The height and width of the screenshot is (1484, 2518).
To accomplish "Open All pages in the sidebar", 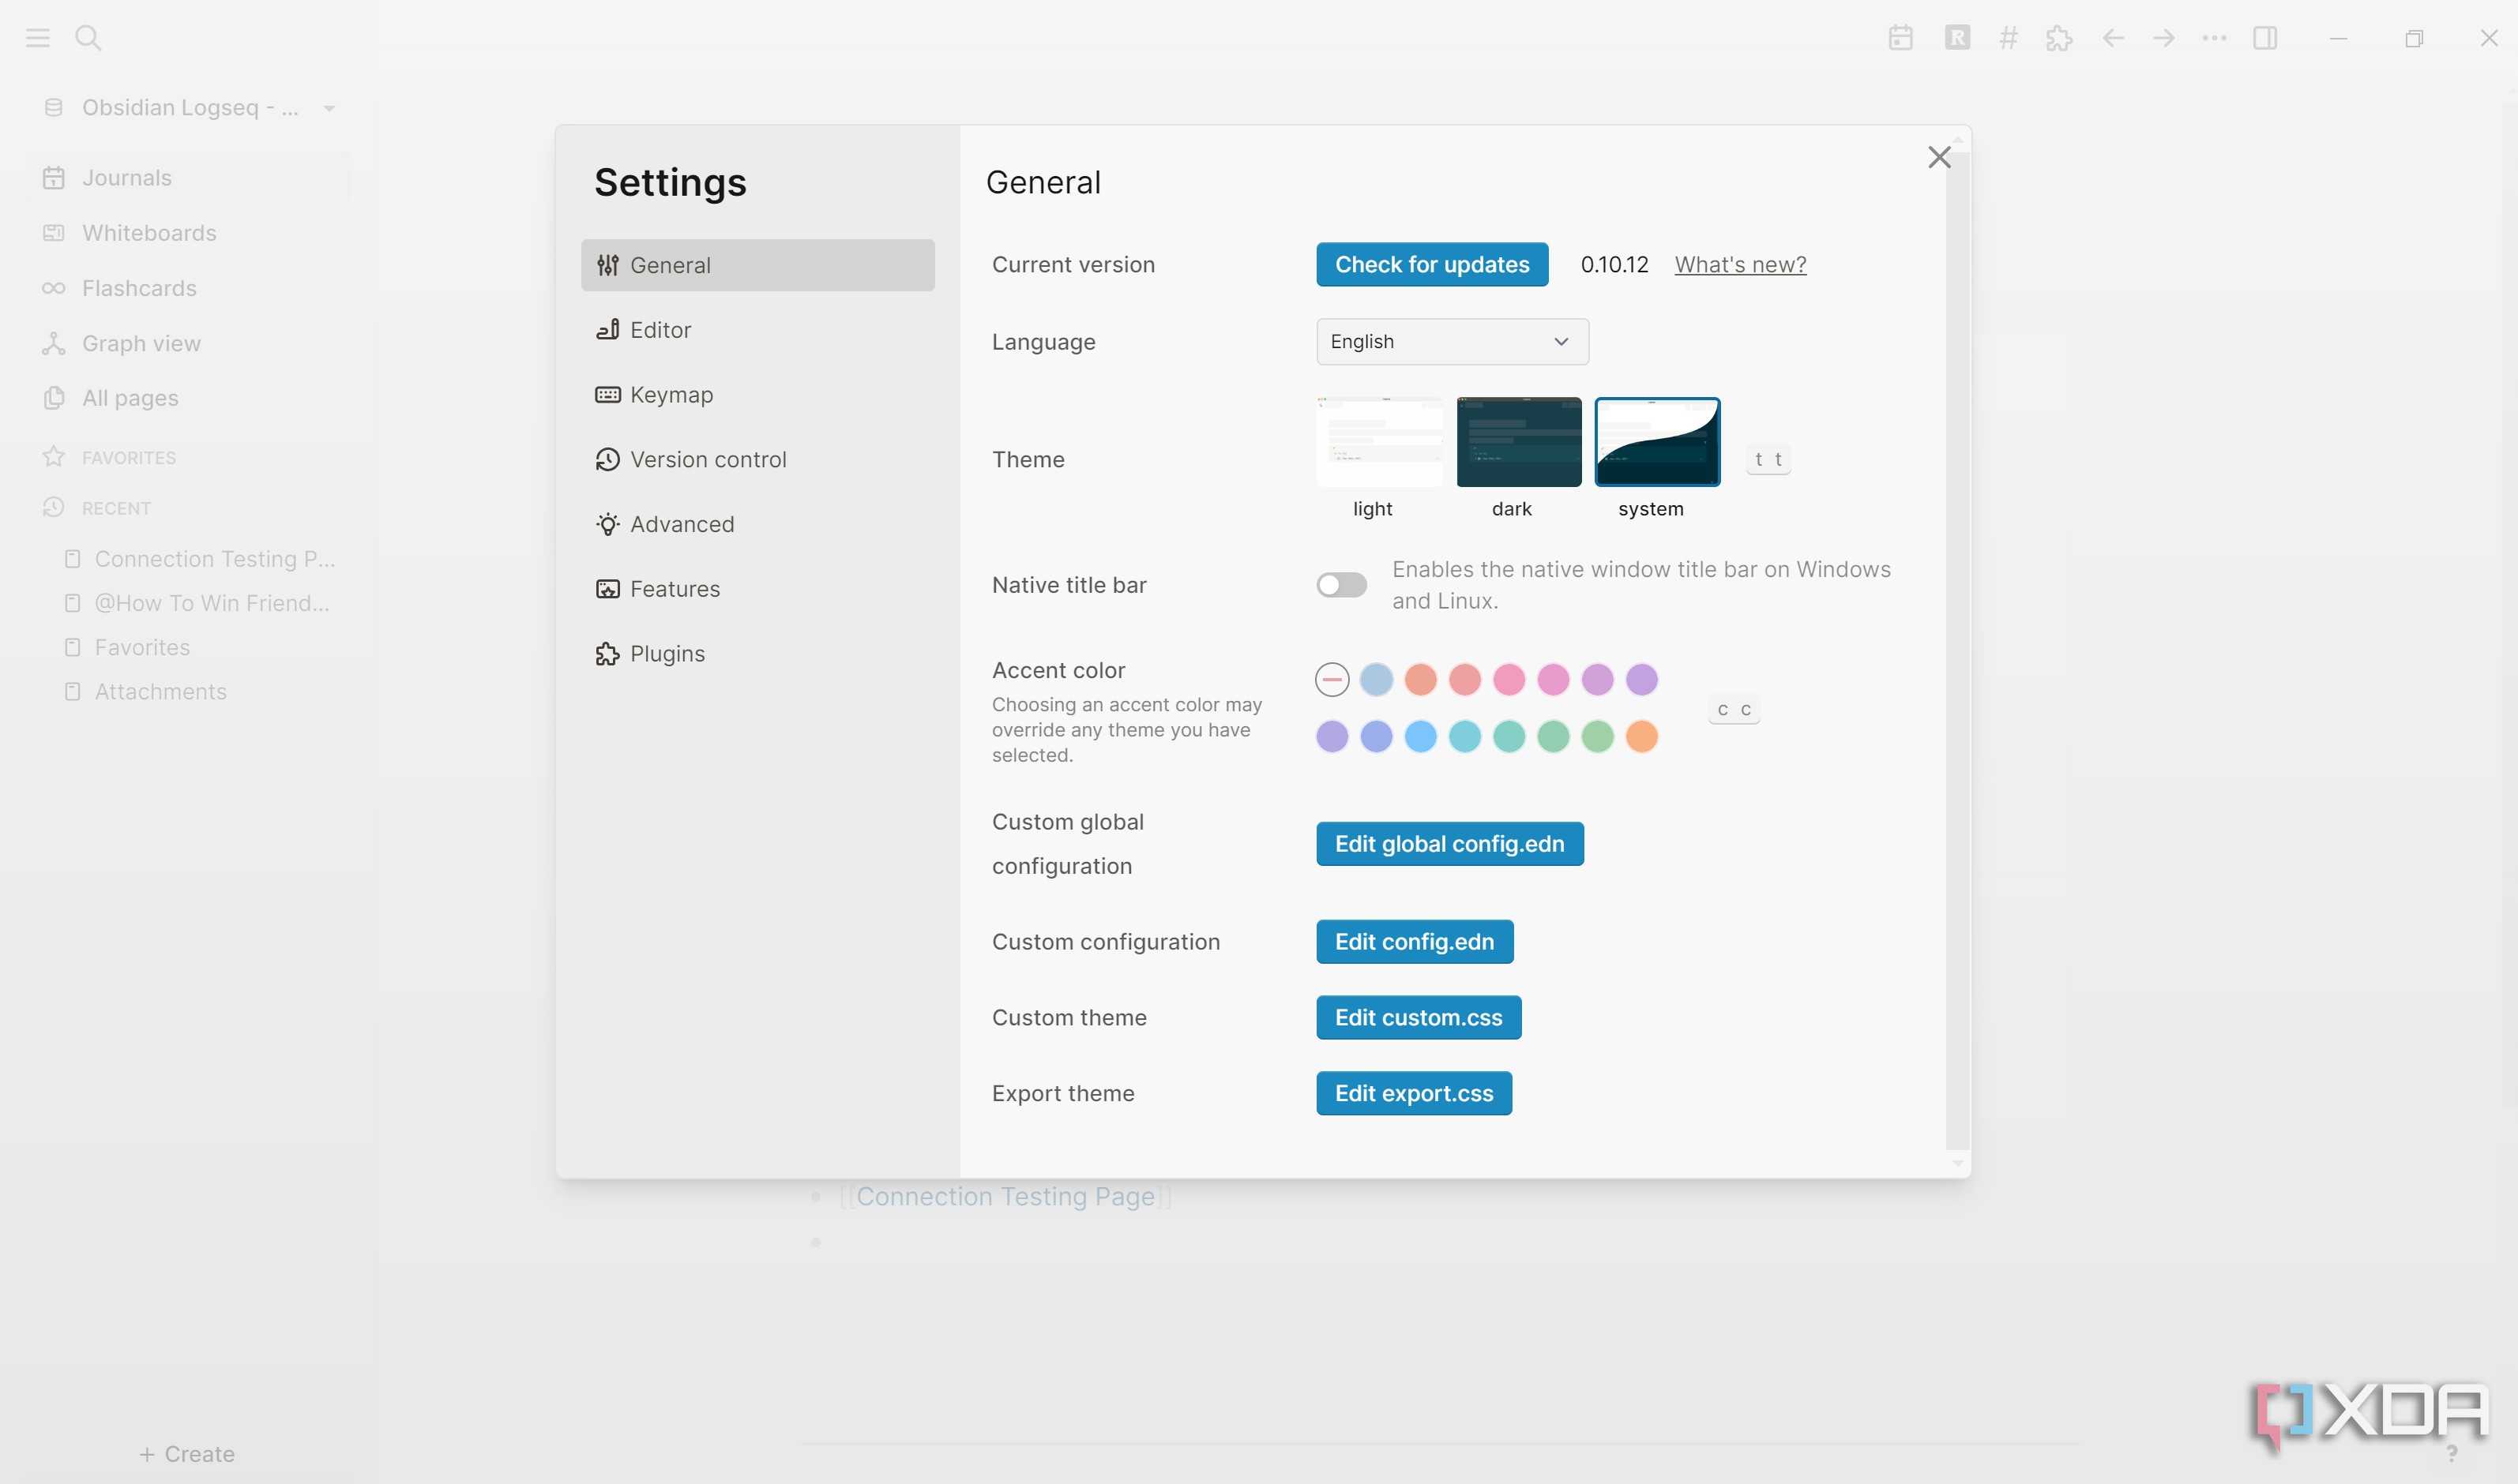I will coord(188,398).
